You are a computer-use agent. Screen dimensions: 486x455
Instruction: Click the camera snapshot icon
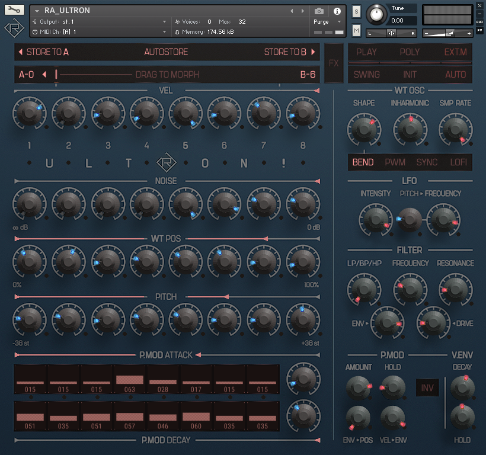point(319,11)
